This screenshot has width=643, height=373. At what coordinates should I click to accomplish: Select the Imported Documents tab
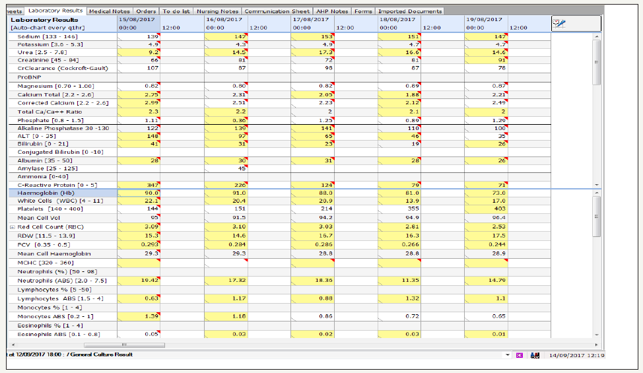(x=409, y=11)
